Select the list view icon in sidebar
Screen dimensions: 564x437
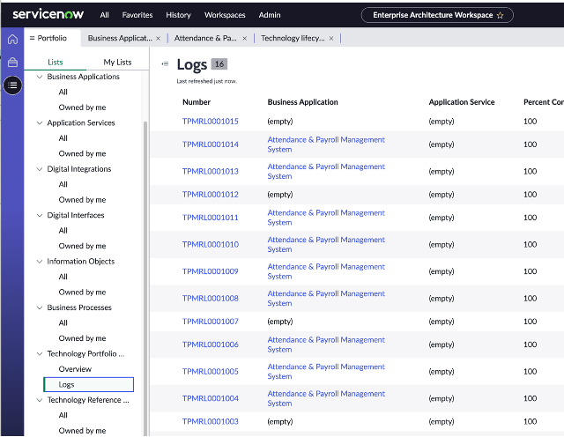point(12,85)
